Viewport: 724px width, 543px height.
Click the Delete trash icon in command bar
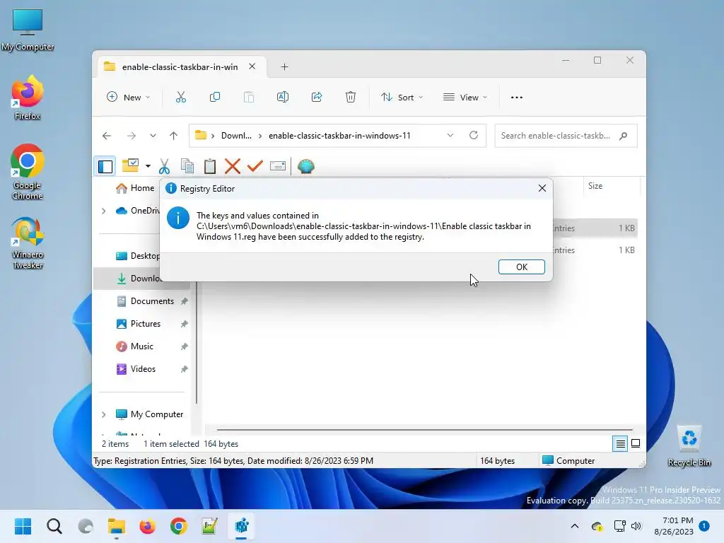coord(351,98)
